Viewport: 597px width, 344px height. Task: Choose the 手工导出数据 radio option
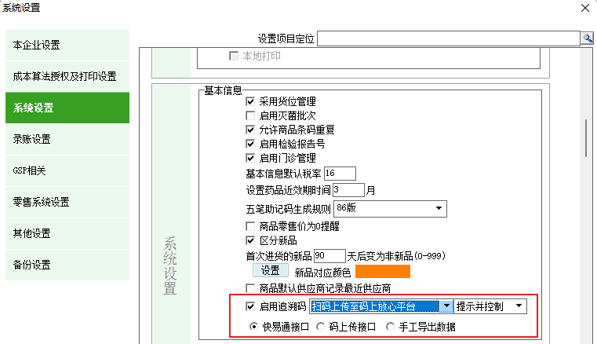tap(391, 327)
